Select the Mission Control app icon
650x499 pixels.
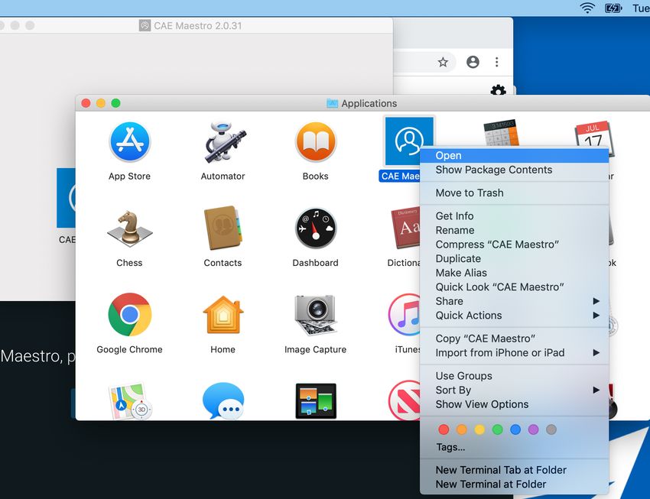point(316,401)
